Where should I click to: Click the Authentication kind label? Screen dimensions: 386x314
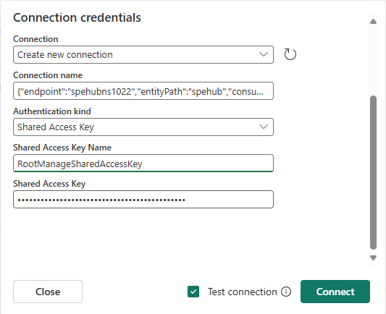click(52, 111)
